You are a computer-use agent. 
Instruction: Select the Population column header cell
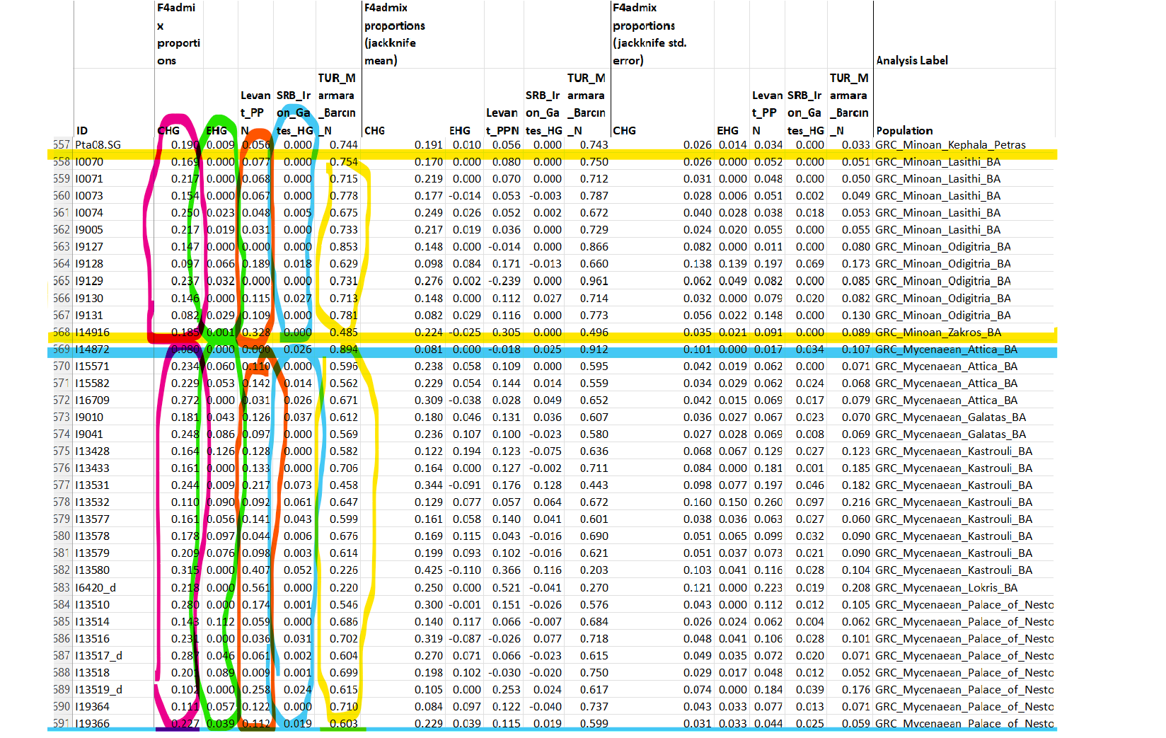coord(904,131)
